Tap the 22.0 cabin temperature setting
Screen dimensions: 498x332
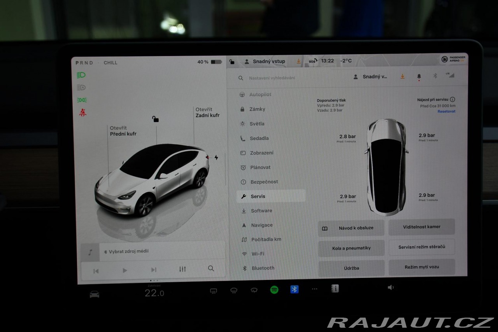click(x=154, y=293)
